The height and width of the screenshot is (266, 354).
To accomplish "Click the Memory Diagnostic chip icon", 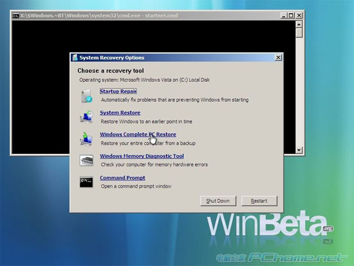I will click(86, 160).
